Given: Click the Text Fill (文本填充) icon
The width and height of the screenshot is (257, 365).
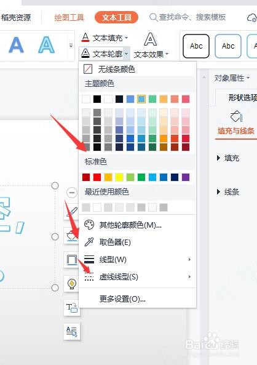Looking at the screenshot, I should click(85, 38).
